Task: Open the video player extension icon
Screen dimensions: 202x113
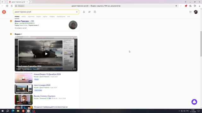Action: [x=190, y=6]
